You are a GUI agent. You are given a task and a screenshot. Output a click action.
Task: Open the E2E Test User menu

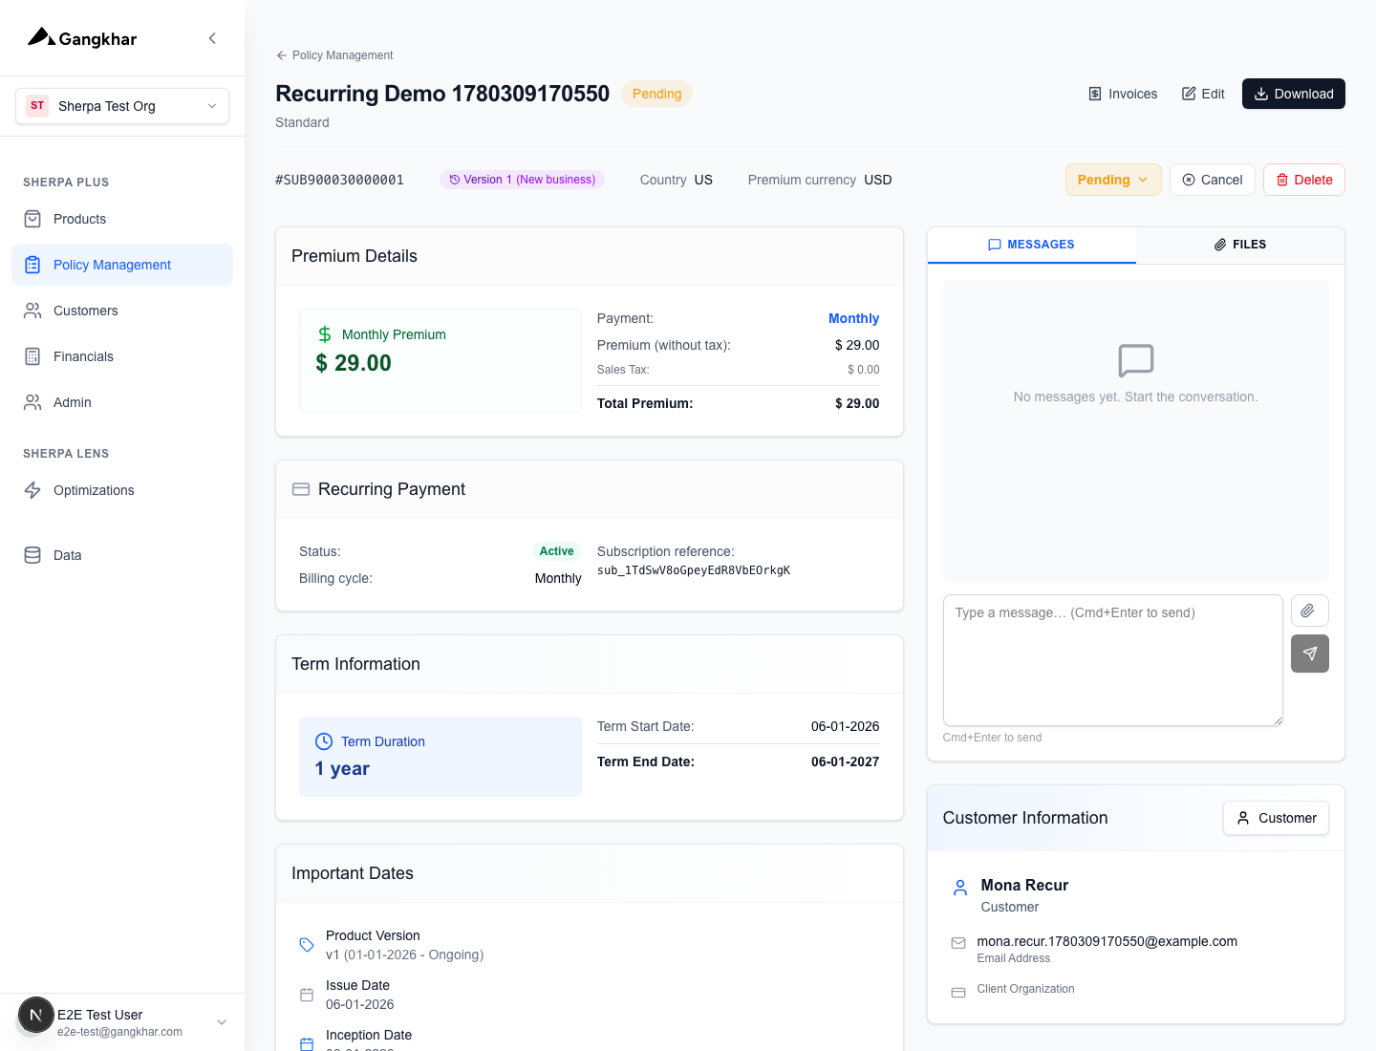tap(122, 1022)
